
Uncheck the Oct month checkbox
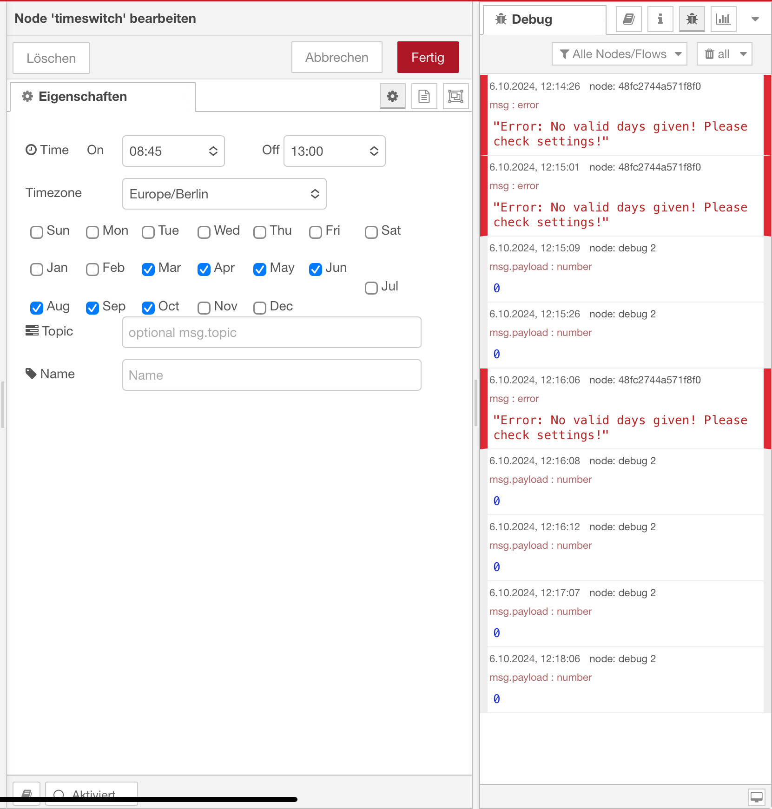(148, 308)
